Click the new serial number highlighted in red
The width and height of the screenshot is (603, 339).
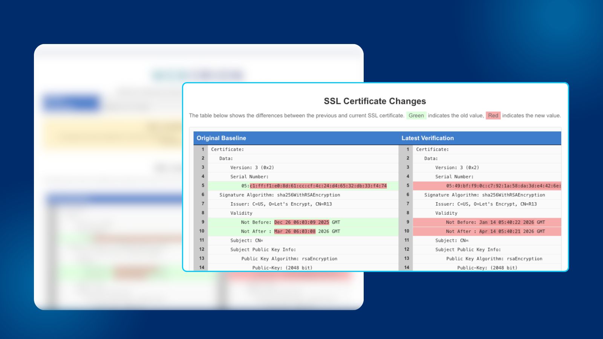click(x=503, y=186)
